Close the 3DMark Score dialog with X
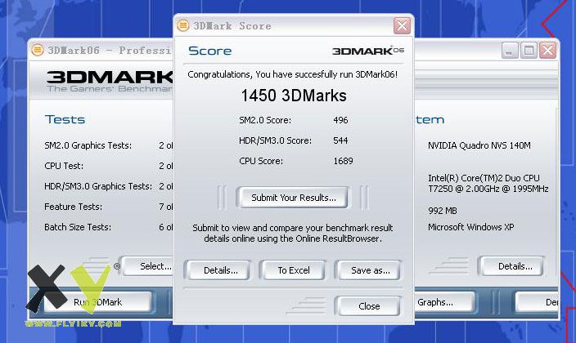The image size is (576, 343). tap(401, 25)
